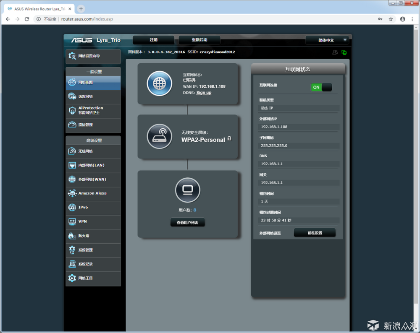
Task: Open the Wireless settings icon
Action: point(72,151)
